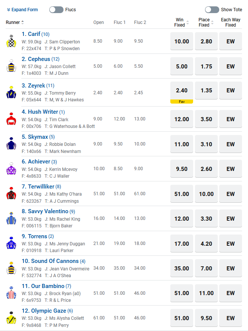The image size is (248, 331).
Task: Click Terwilliker's jockey silks icon
Action: (x=11, y=194)
